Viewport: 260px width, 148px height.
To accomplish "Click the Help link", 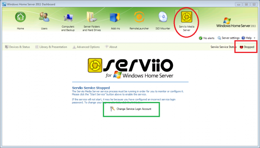I will tap(246, 38).
